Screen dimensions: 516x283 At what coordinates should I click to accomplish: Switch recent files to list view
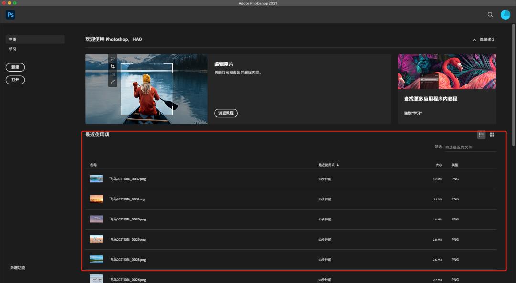(x=482, y=135)
